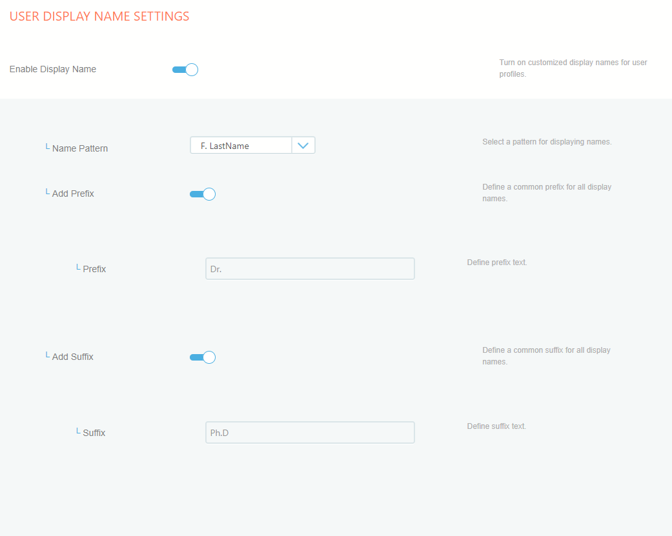Disable the Add Suffix switch
672x536 pixels.
coord(202,357)
